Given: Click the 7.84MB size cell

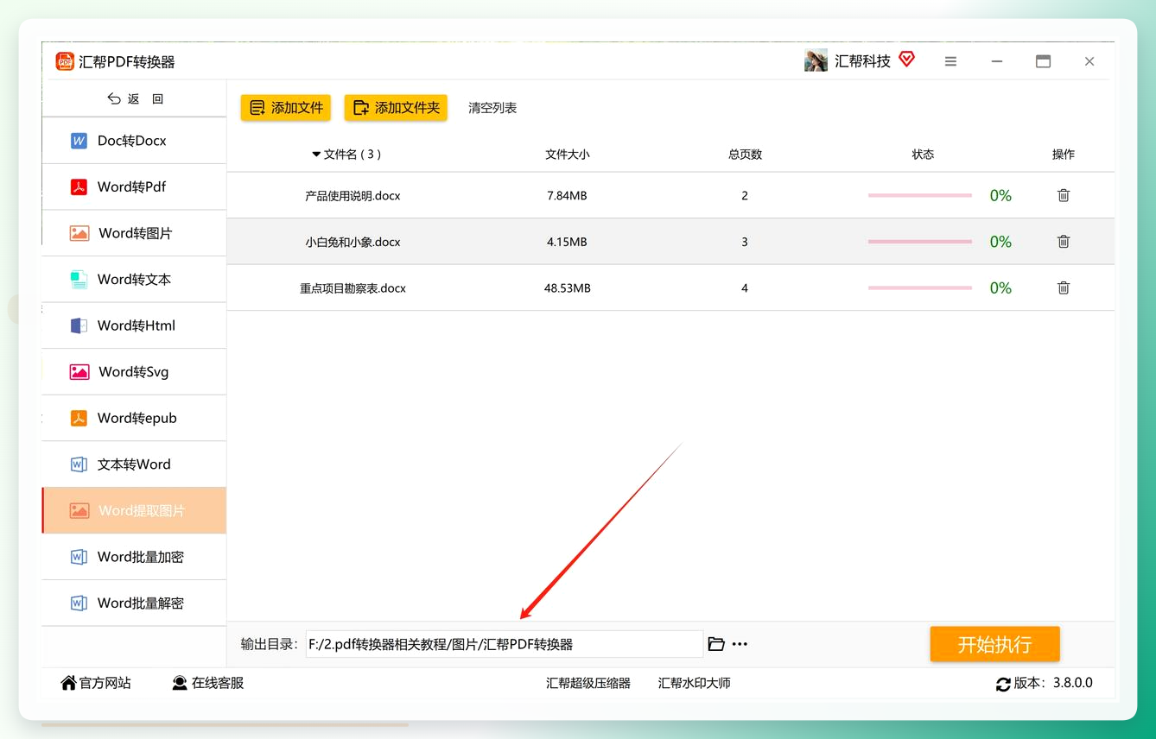Looking at the screenshot, I should point(567,196).
